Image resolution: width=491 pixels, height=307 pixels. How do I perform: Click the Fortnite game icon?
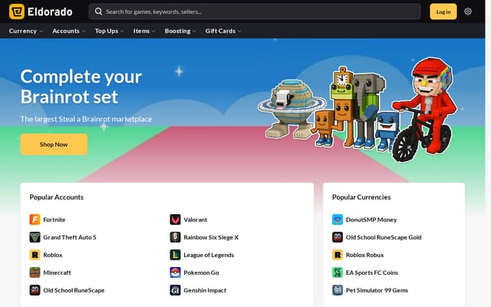35,220
